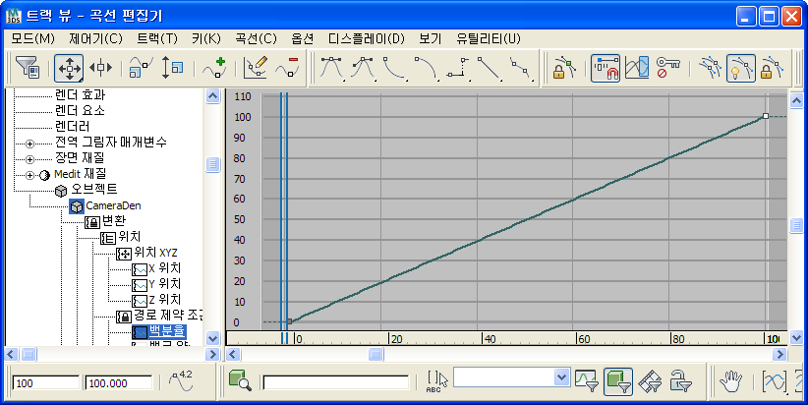Select the curve key at frame 100
This screenshot has height=405, width=808.
point(765,116)
